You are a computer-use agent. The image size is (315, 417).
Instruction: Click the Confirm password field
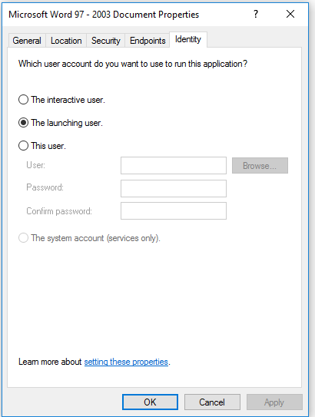174,210
